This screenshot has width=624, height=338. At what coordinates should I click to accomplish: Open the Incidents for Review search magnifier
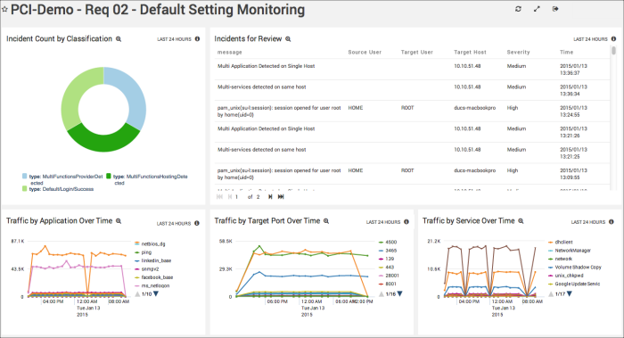coord(288,39)
